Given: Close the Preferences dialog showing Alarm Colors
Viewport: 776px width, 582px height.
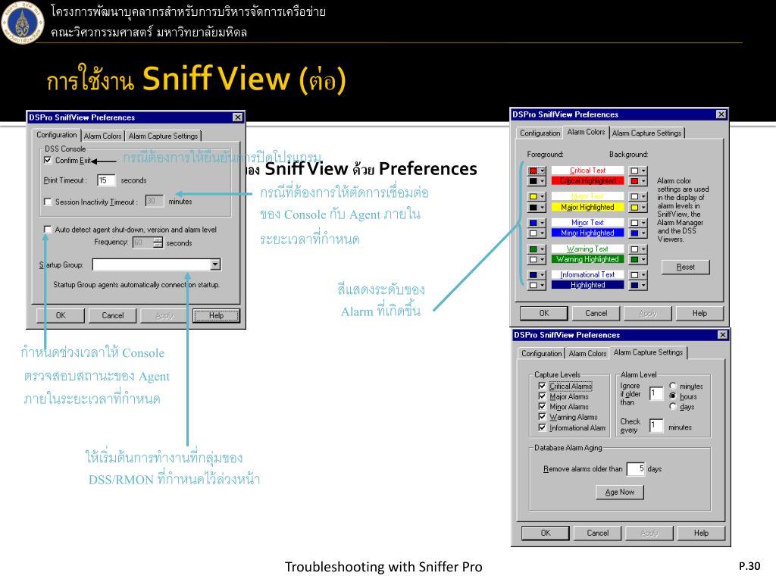Looking at the screenshot, I should point(721,114).
